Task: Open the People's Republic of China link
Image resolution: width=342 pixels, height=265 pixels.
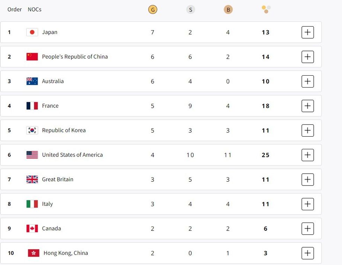Action: click(75, 57)
